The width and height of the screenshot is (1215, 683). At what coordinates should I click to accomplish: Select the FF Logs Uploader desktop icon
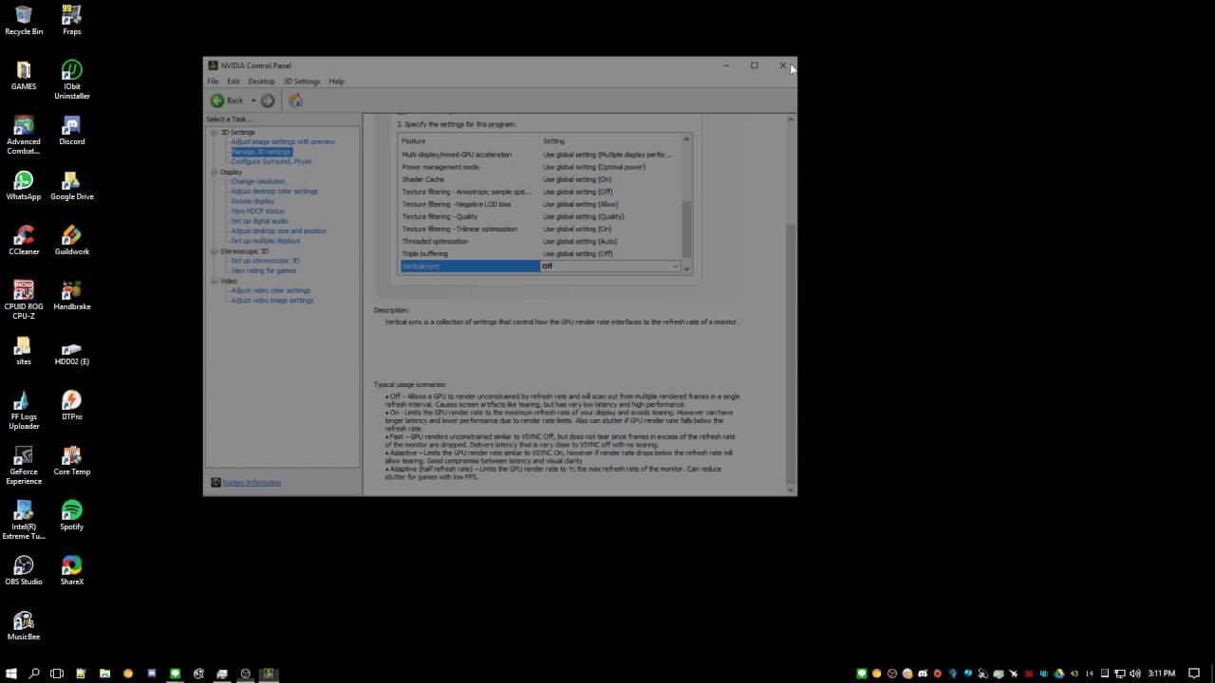click(x=24, y=410)
